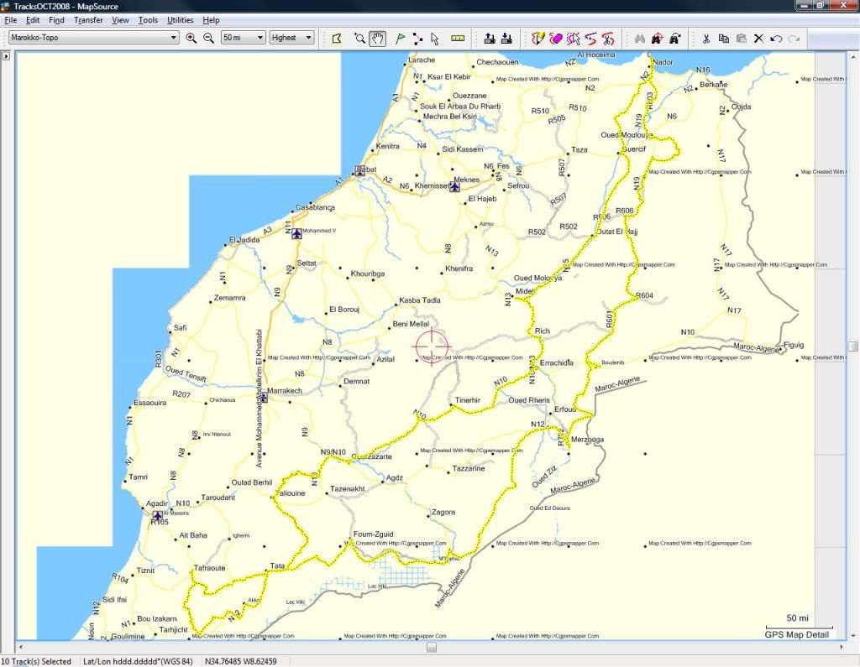Image resolution: width=860 pixels, height=667 pixels.
Task: Click the Receive From Device icon
Action: [506, 39]
